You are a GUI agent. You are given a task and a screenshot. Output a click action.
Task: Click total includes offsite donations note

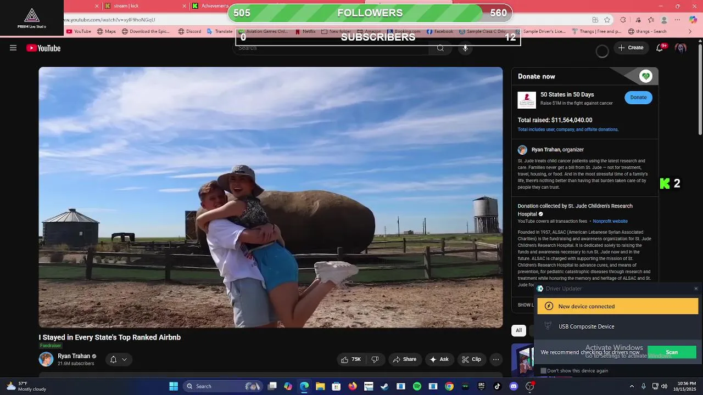(x=568, y=129)
